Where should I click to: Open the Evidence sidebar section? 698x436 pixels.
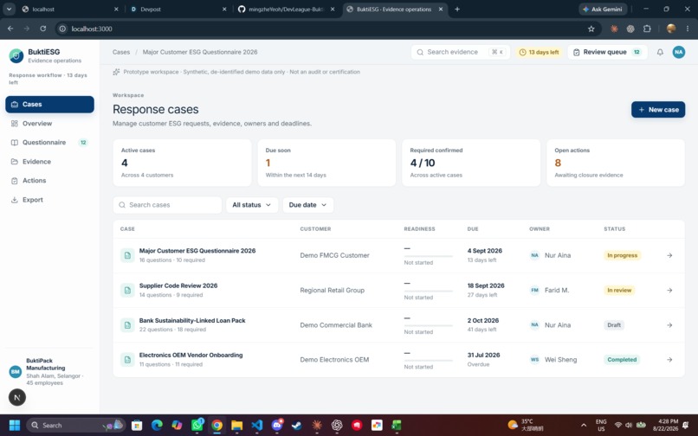49,162
